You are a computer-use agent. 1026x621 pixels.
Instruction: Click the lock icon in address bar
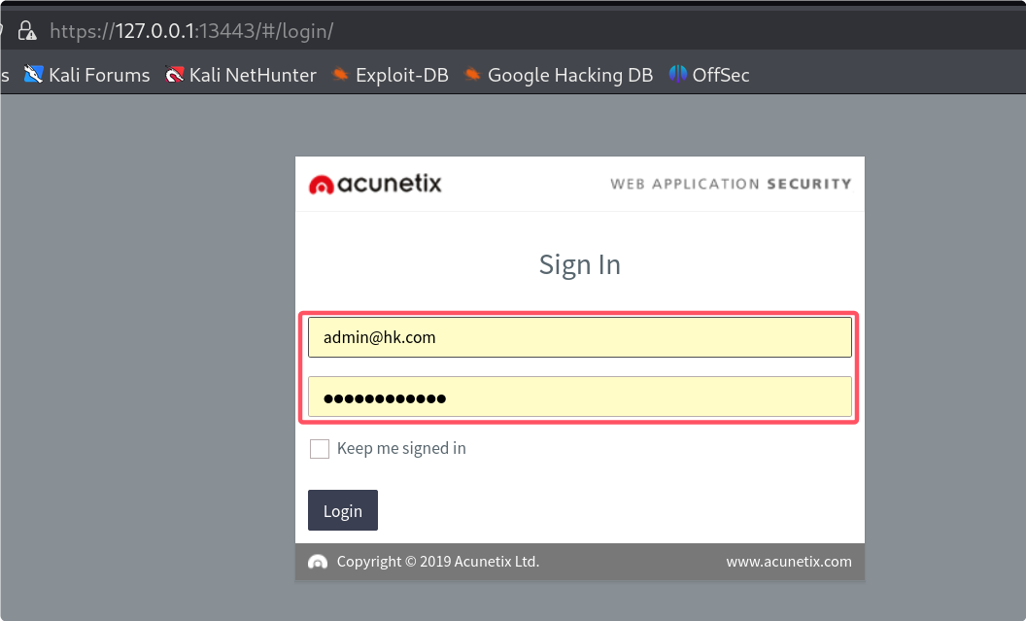27,31
